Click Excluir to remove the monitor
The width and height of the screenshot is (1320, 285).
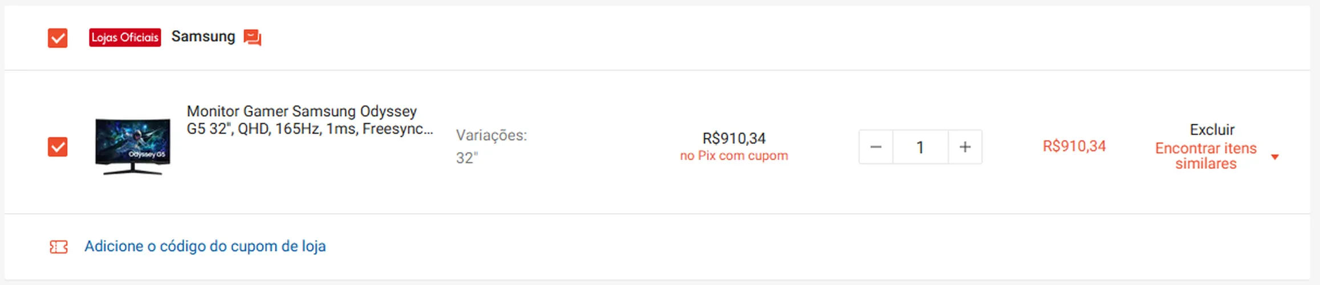(1212, 129)
